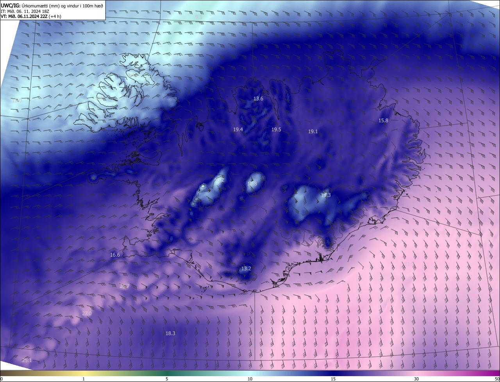
Task: Click the colorbar tick labeled 15
Action: [x=333, y=379]
